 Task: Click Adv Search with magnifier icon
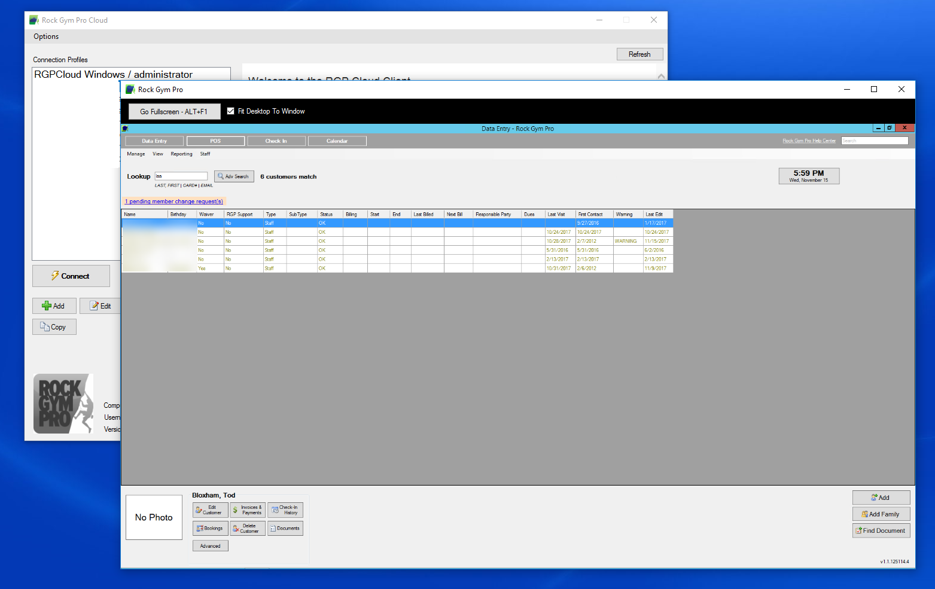coord(234,176)
